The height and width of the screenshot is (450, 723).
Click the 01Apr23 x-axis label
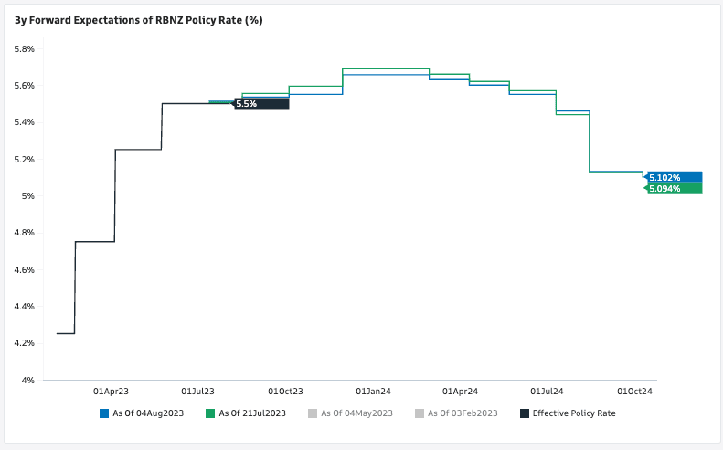point(110,392)
